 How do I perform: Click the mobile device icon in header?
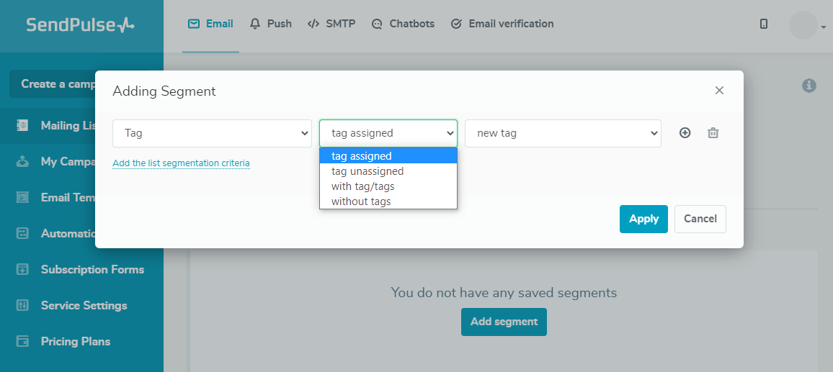[764, 24]
